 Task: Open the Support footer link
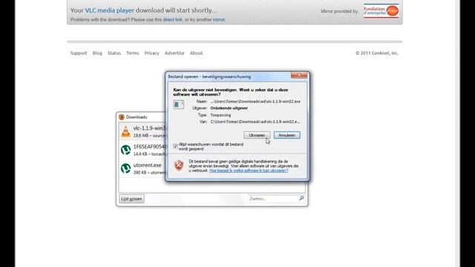click(79, 53)
